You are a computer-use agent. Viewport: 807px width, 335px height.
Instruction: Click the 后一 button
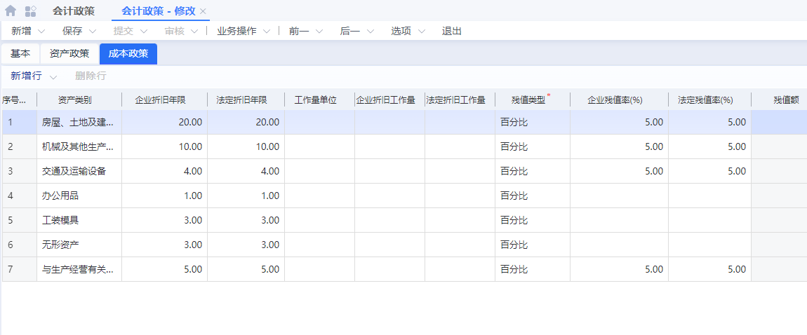[x=349, y=32]
